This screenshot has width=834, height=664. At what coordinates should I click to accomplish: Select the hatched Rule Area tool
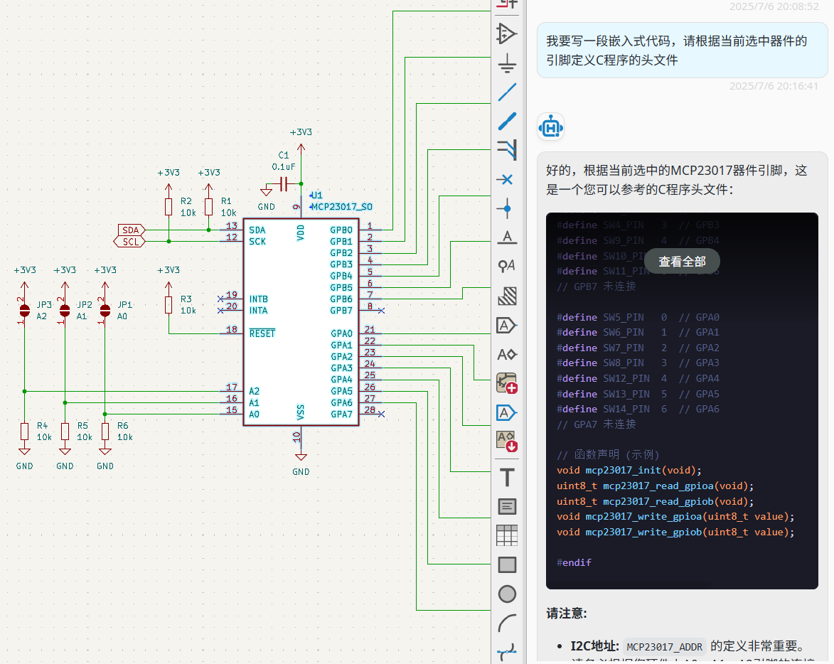(x=507, y=296)
